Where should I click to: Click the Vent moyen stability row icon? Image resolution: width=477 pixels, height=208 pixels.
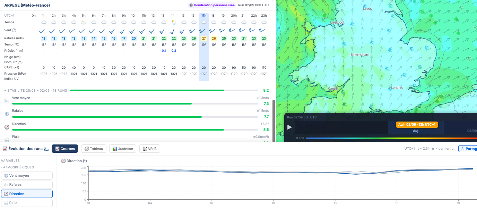pos(7,101)
